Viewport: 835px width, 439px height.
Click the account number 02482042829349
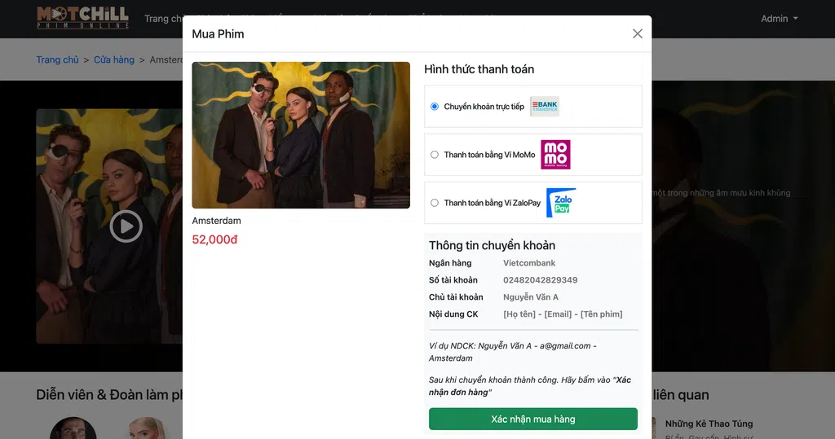(540, 280)
